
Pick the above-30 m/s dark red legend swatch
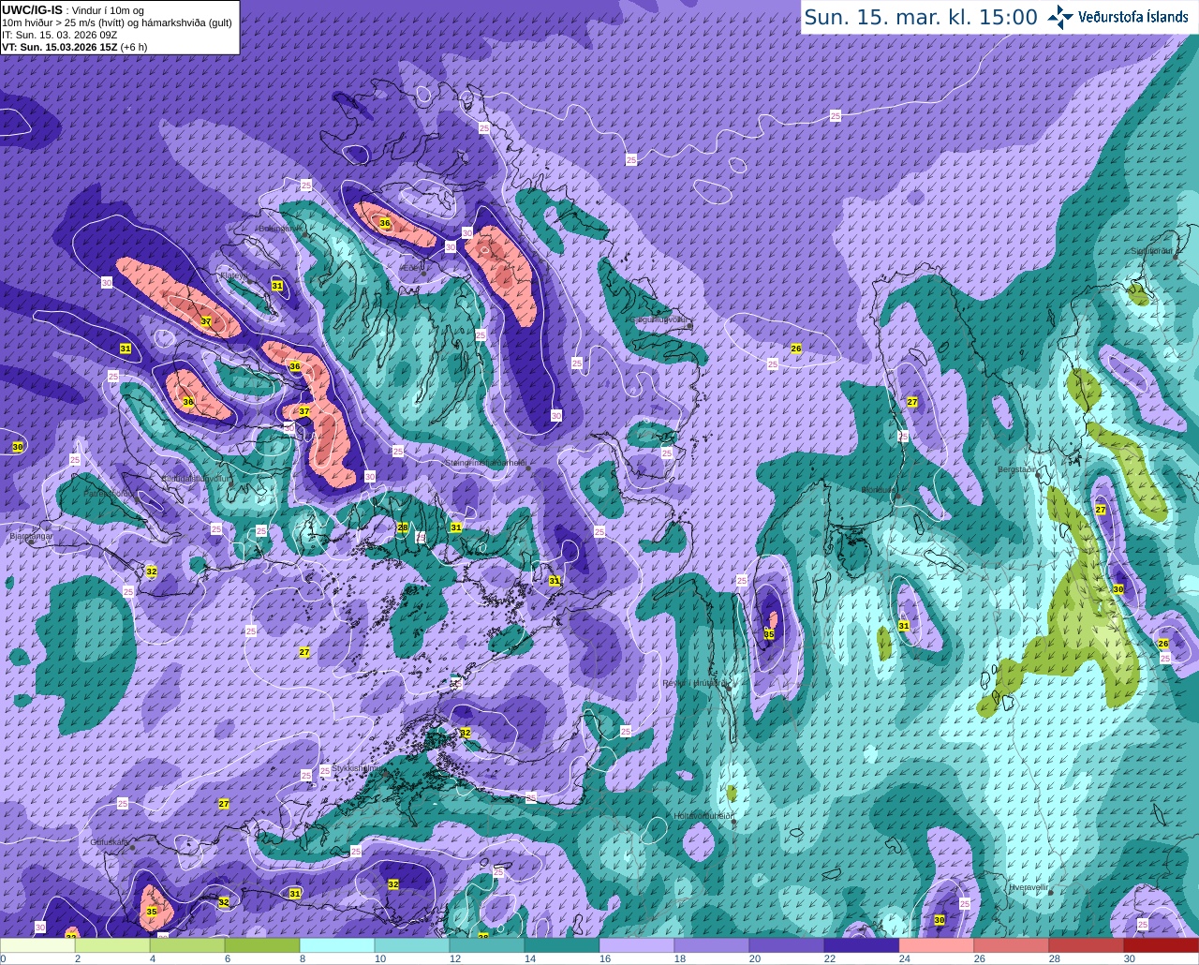(x=1162, y=945)
